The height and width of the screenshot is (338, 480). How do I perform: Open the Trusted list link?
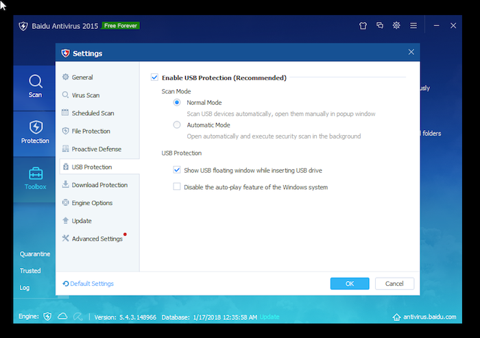[30, 271]
